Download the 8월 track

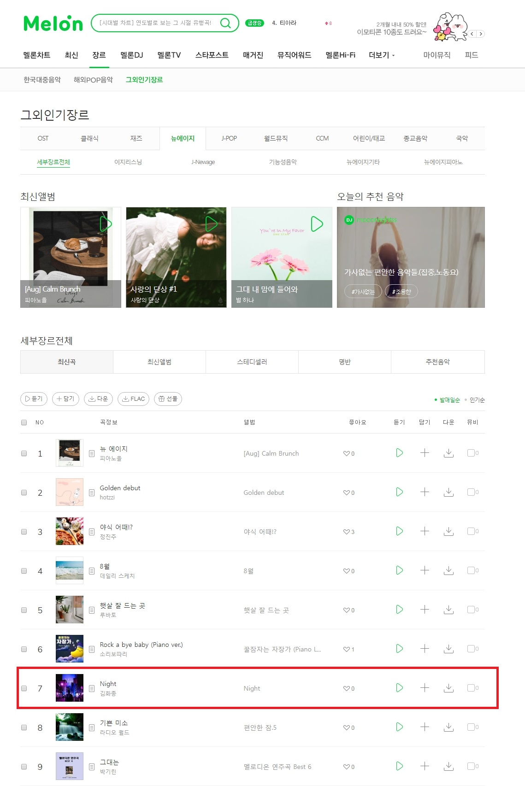pos(448,570)
